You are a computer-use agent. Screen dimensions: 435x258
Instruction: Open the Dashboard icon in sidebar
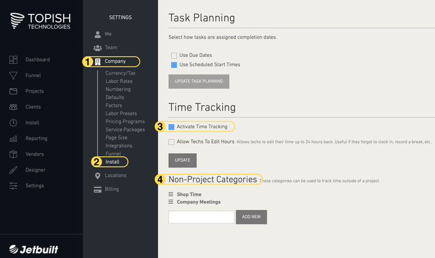[x=13, y=60]
